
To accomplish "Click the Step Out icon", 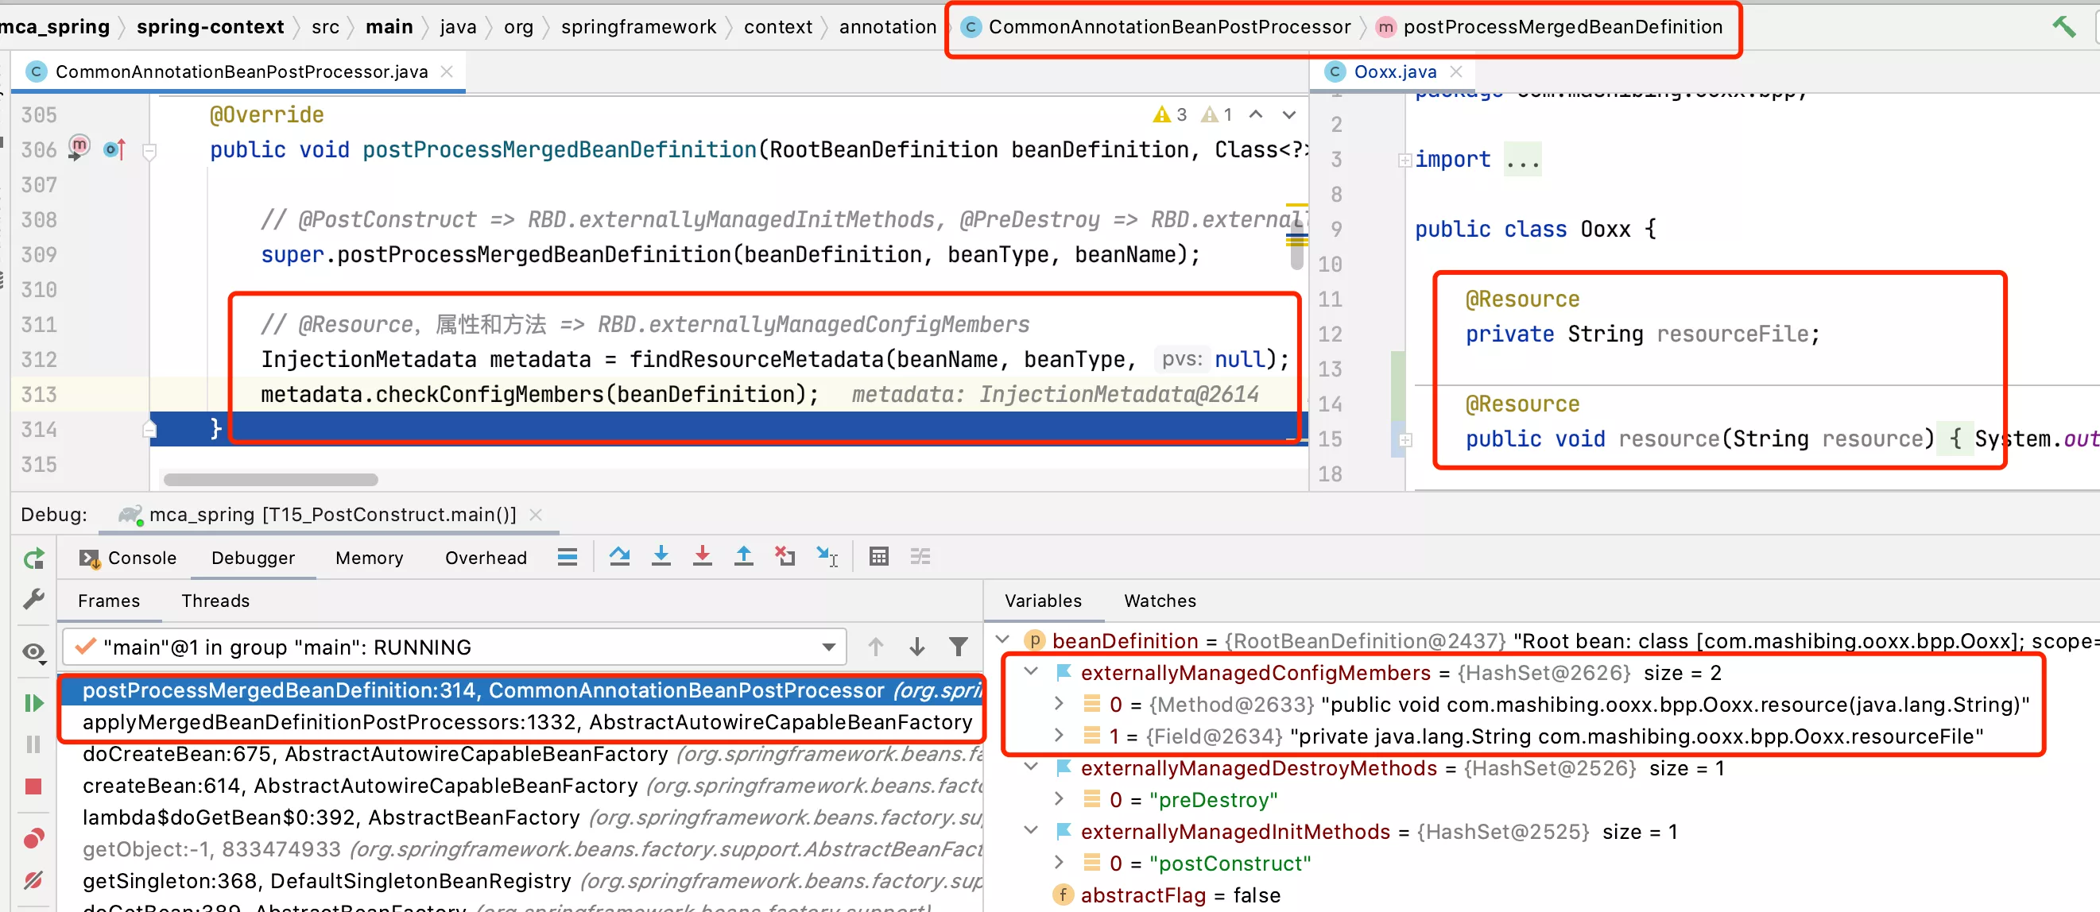I will point(743,556).
